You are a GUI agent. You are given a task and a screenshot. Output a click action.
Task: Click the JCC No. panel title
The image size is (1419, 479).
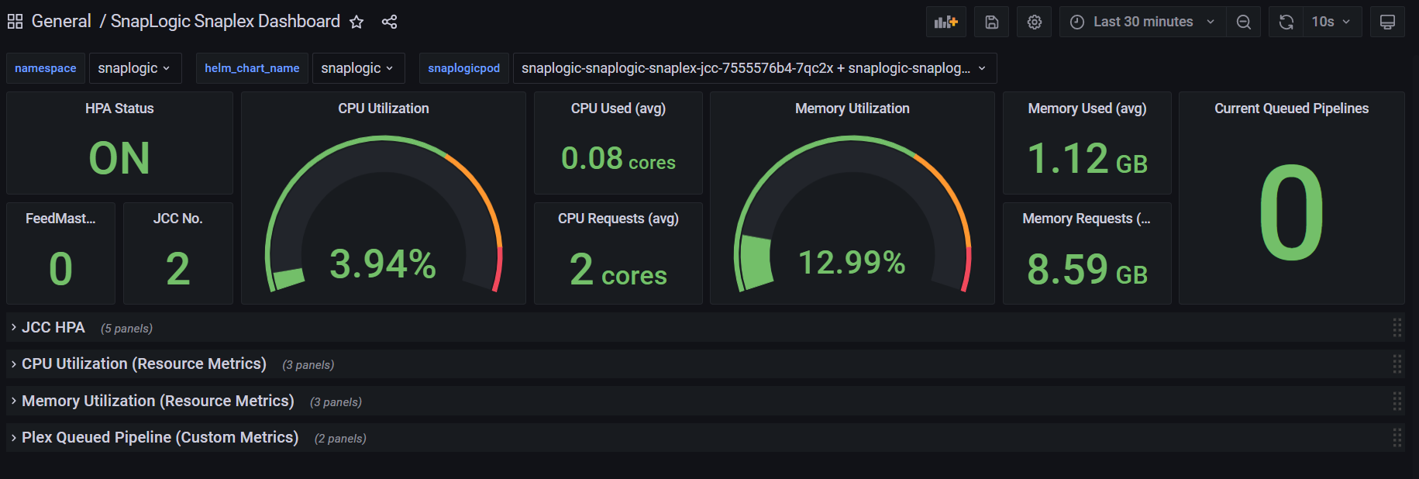(x=177, y=219)
